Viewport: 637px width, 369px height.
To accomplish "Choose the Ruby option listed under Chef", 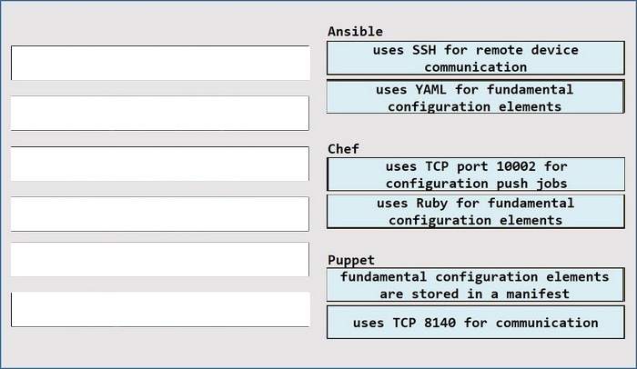I will click(476, 212).
